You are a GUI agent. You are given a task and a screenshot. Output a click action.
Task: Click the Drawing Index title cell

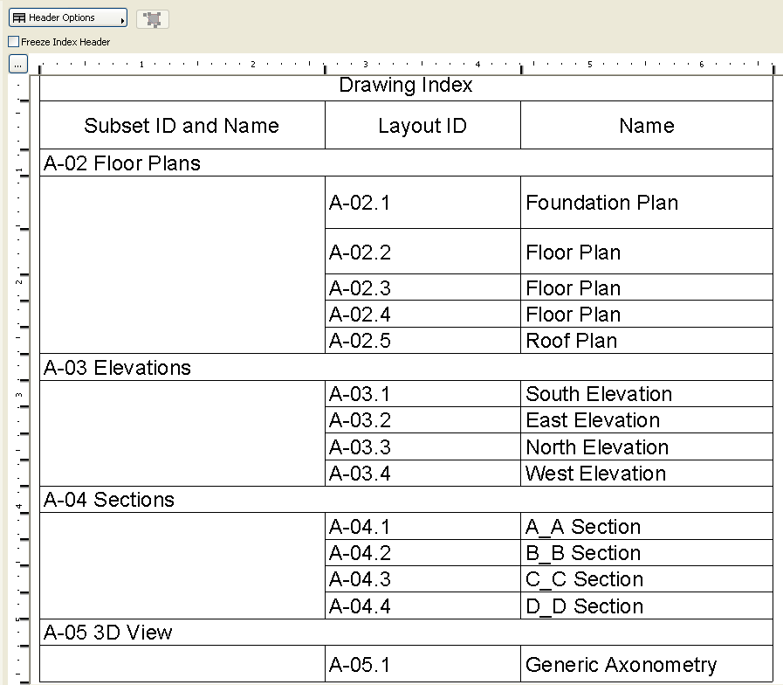click(x=405, y=86)
